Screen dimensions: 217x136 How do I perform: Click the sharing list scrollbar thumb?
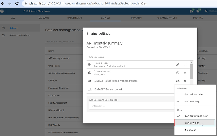[192, 72]
